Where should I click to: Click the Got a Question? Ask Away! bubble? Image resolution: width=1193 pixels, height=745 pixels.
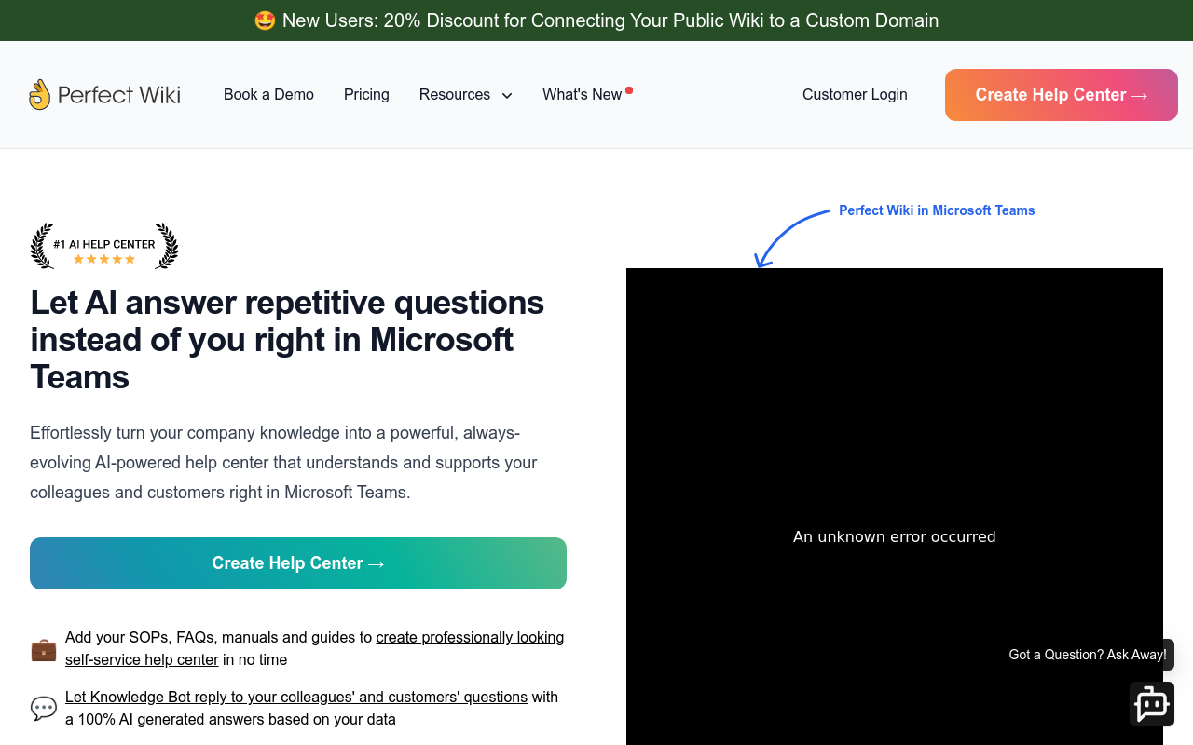click(1088, 655)
